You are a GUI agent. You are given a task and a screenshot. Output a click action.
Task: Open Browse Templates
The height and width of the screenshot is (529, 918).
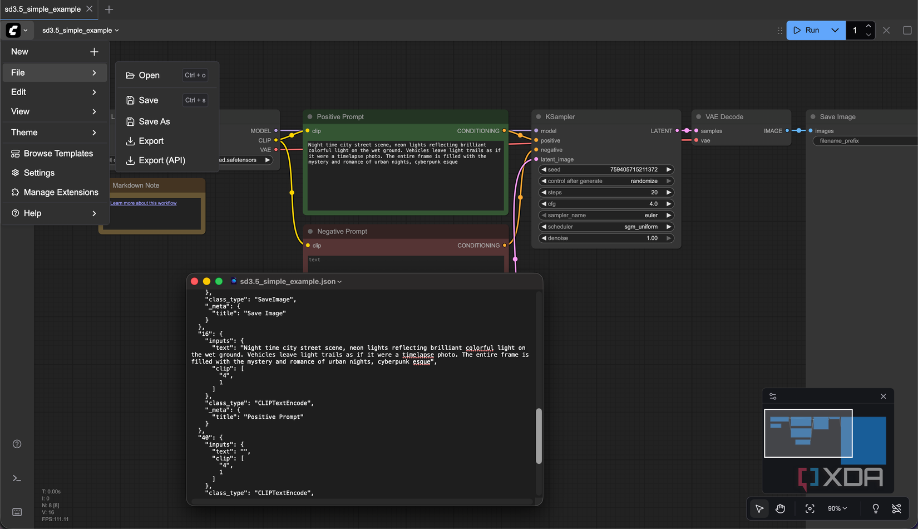pyautogui.click(x=54, y=153)
